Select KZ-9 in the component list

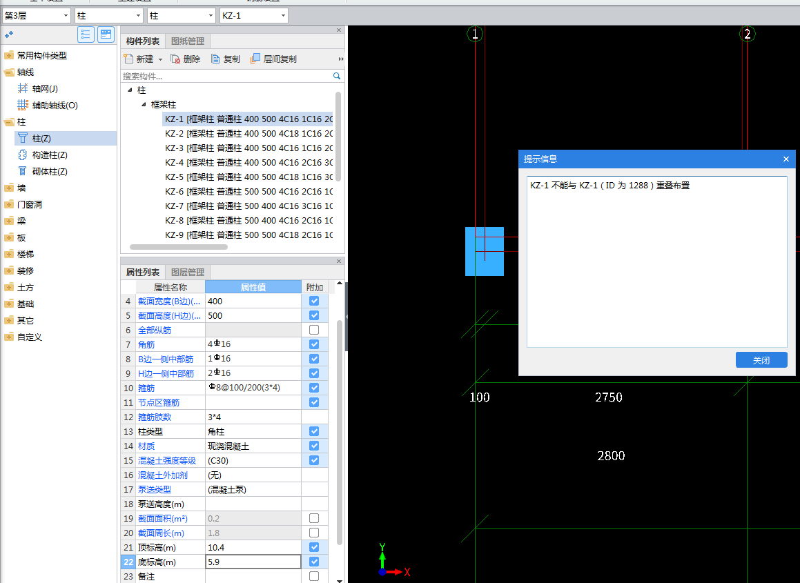pos(248,235)
